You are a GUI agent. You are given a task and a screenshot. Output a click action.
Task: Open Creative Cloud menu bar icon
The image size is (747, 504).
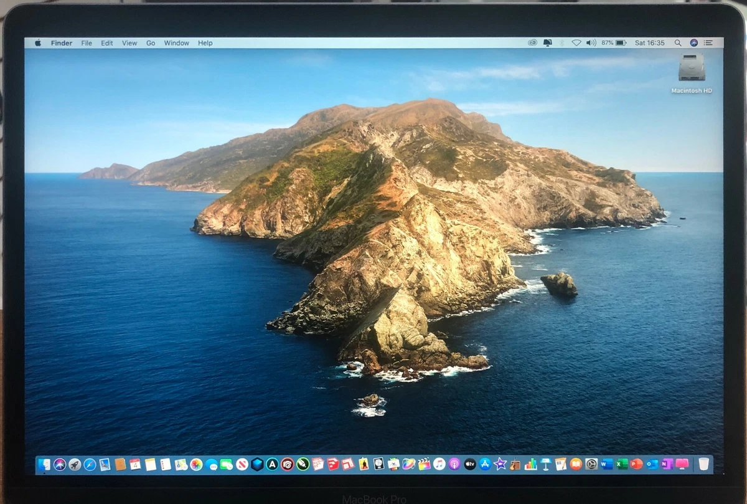533,43
